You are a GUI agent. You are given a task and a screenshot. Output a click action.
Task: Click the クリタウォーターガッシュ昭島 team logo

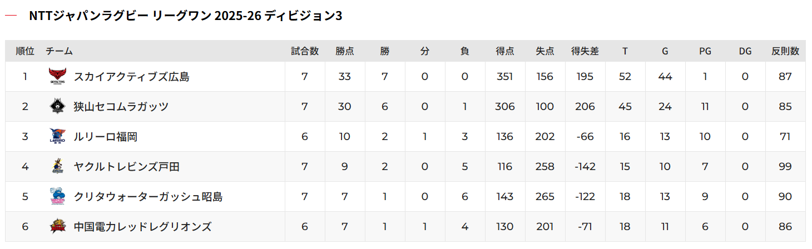pos(57,197)
